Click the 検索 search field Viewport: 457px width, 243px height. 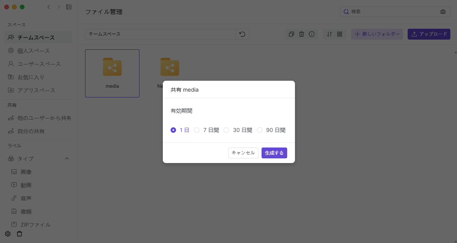click(x=392, y=12)
